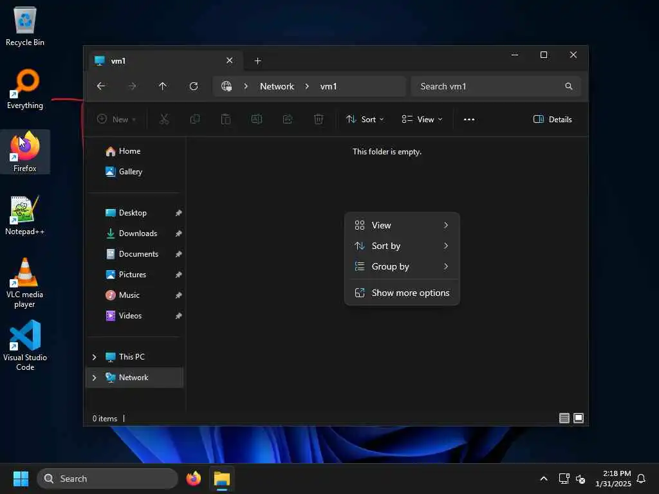Open Visual Studio Code shortcut
659x494 pixels.
point(25,345)
